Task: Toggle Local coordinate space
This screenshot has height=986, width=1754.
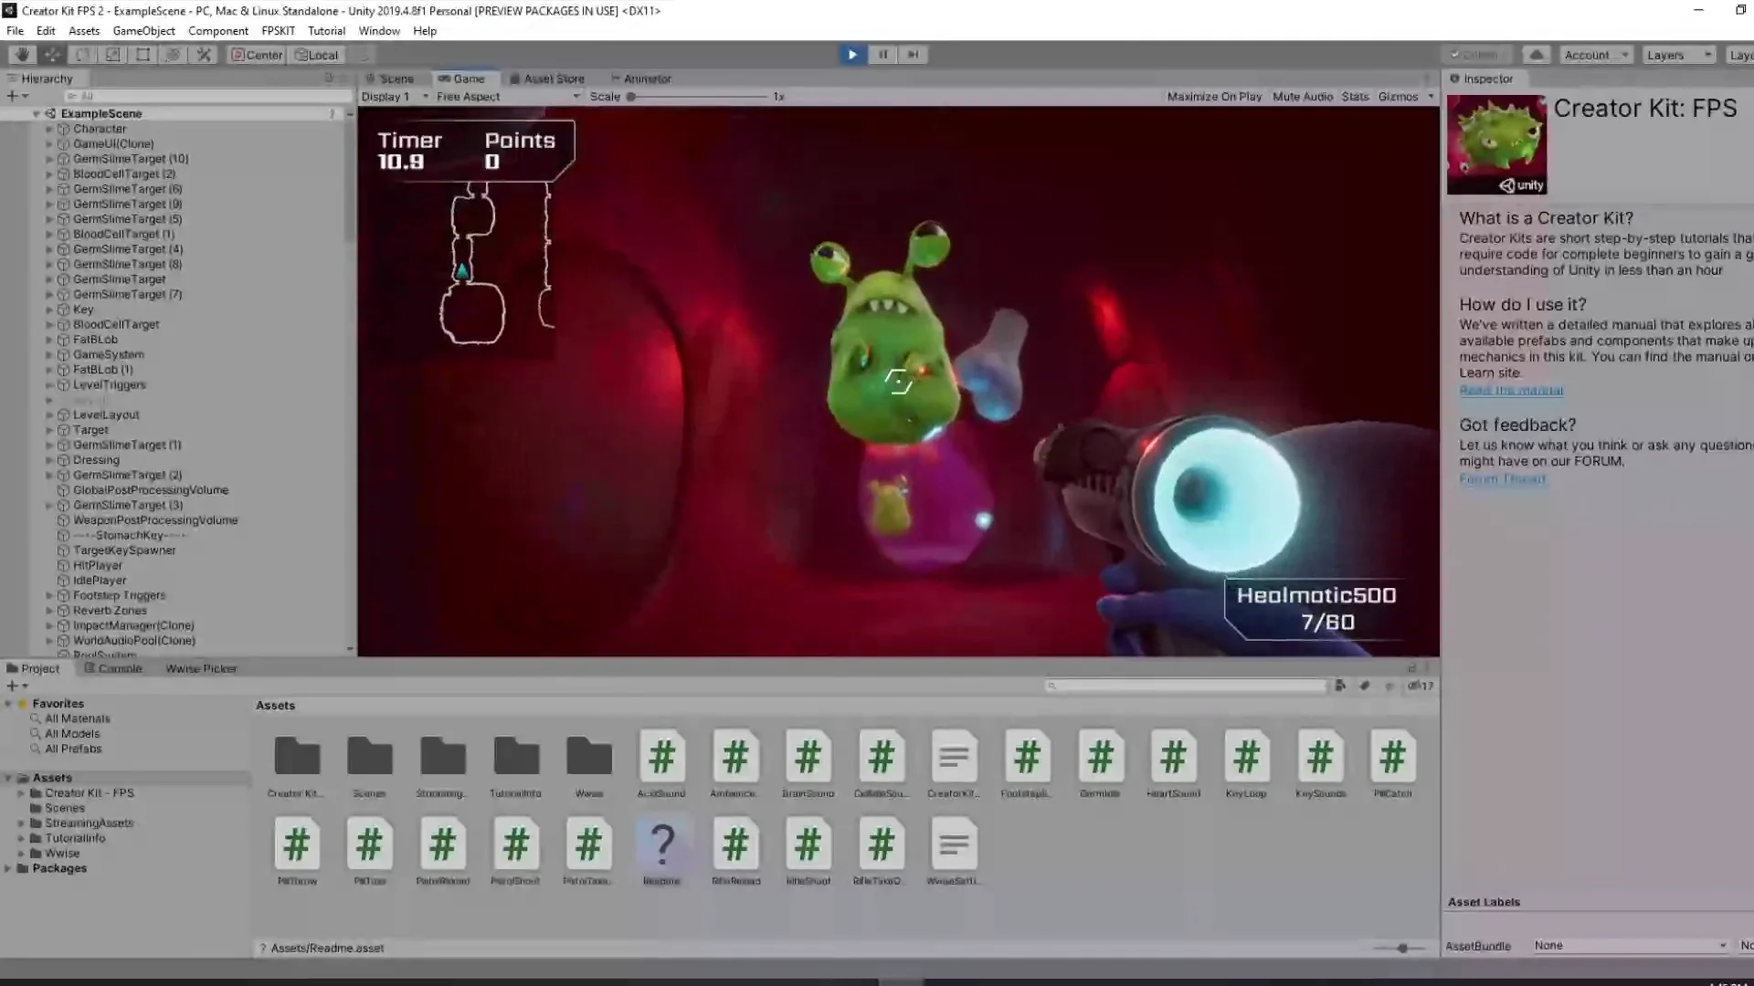Action: click(316, 54)
